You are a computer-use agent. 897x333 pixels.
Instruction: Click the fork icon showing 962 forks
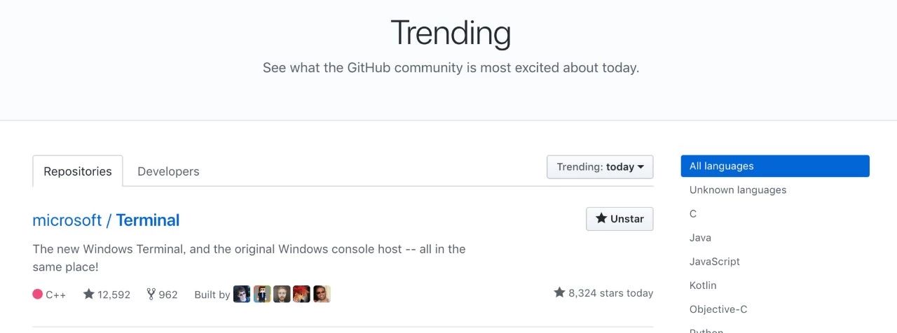pyautogui.click(x=151, y=294)
